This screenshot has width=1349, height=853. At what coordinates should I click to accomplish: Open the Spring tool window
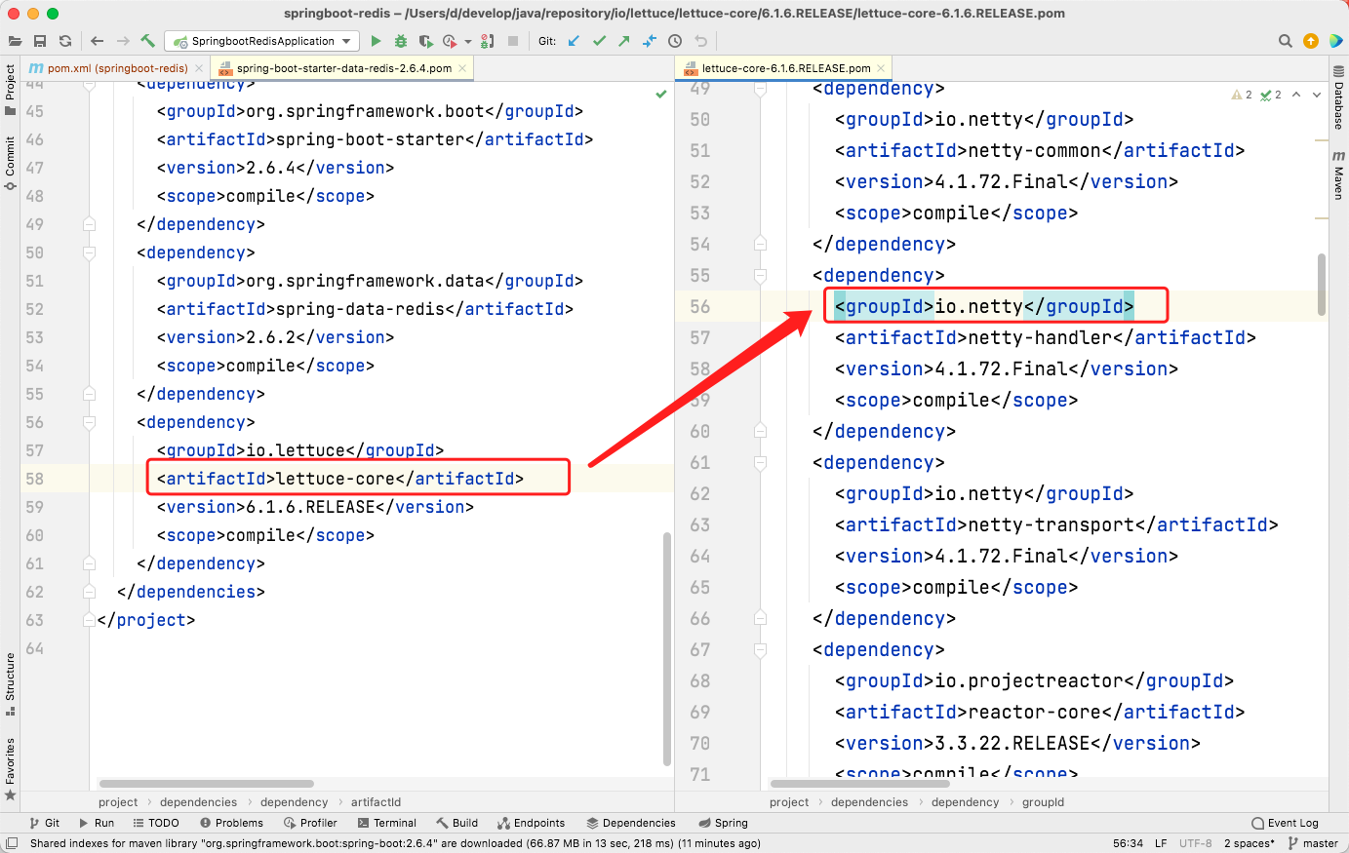[x=724, y=823]
